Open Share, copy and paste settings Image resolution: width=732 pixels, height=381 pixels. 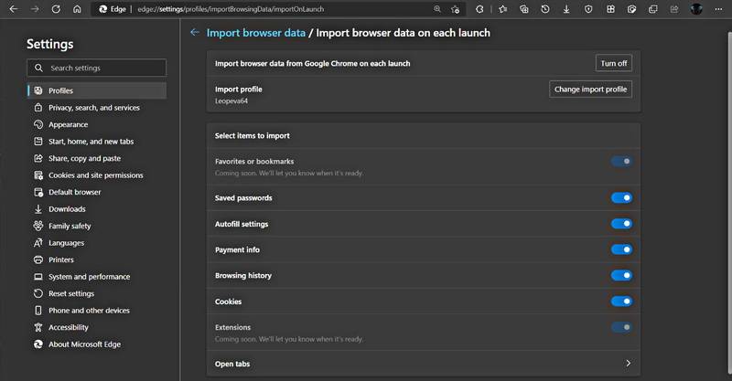click(x=97, y=158)
